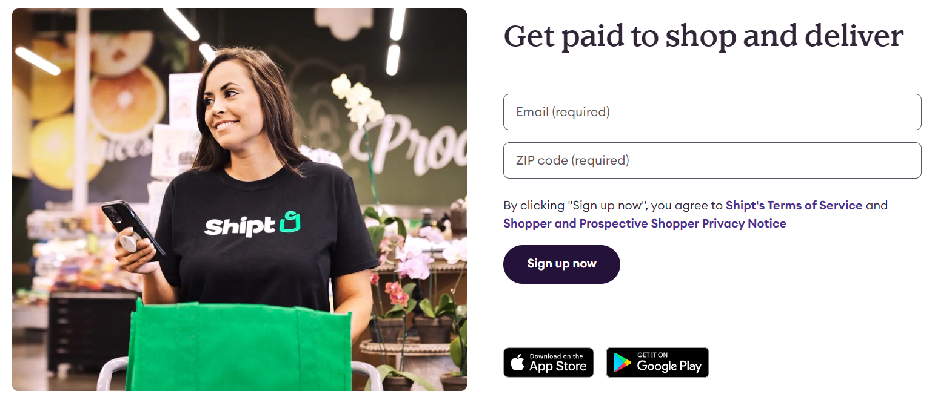Click the white cursive produce sign lettering
This screenshot has height=397, width=935.
(412, 143)
